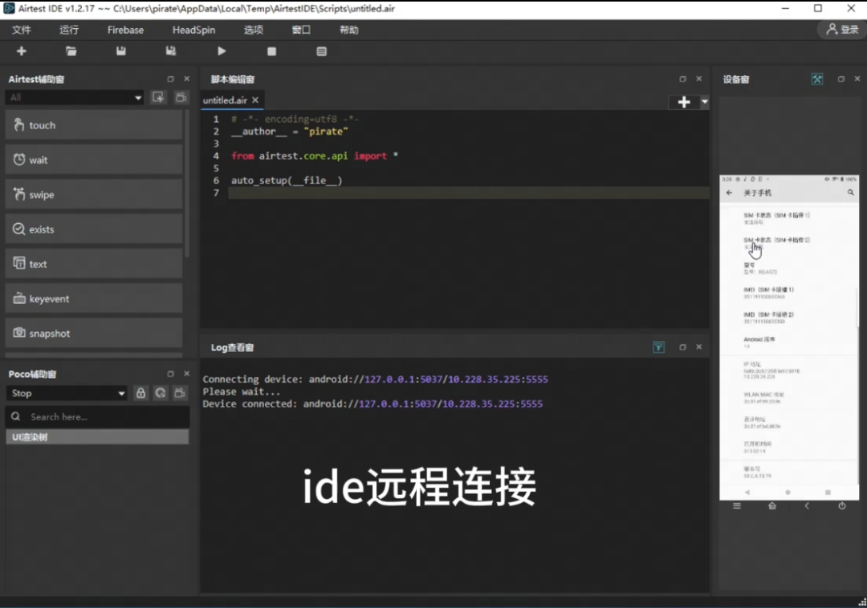
Task: Switch to the untitled.air tab
Action: [x=225, y=100]
